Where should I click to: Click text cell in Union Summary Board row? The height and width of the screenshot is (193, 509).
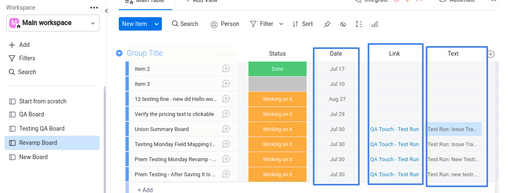click(x=453, y=129)
